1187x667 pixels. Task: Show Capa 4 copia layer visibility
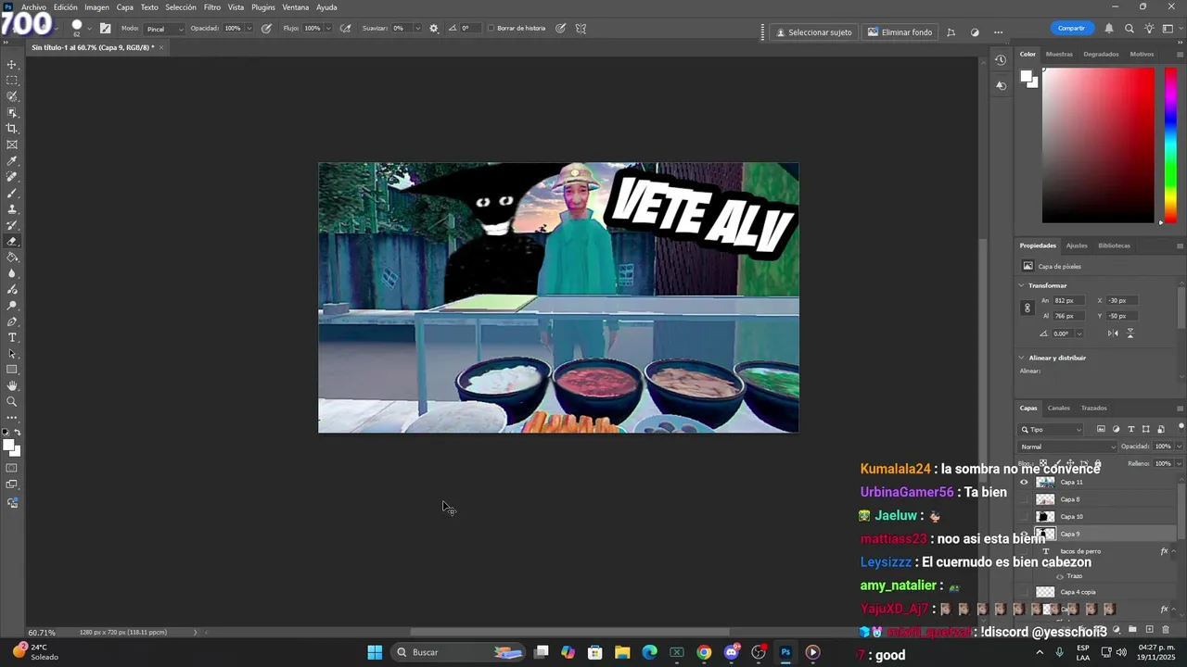pyautogui.click(x=1024, y=592)
